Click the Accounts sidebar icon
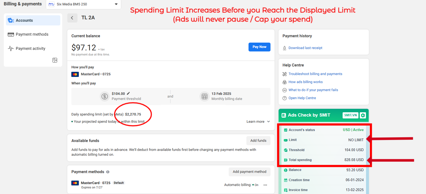This screenshot has width=426, height=194. click(11, 20)
